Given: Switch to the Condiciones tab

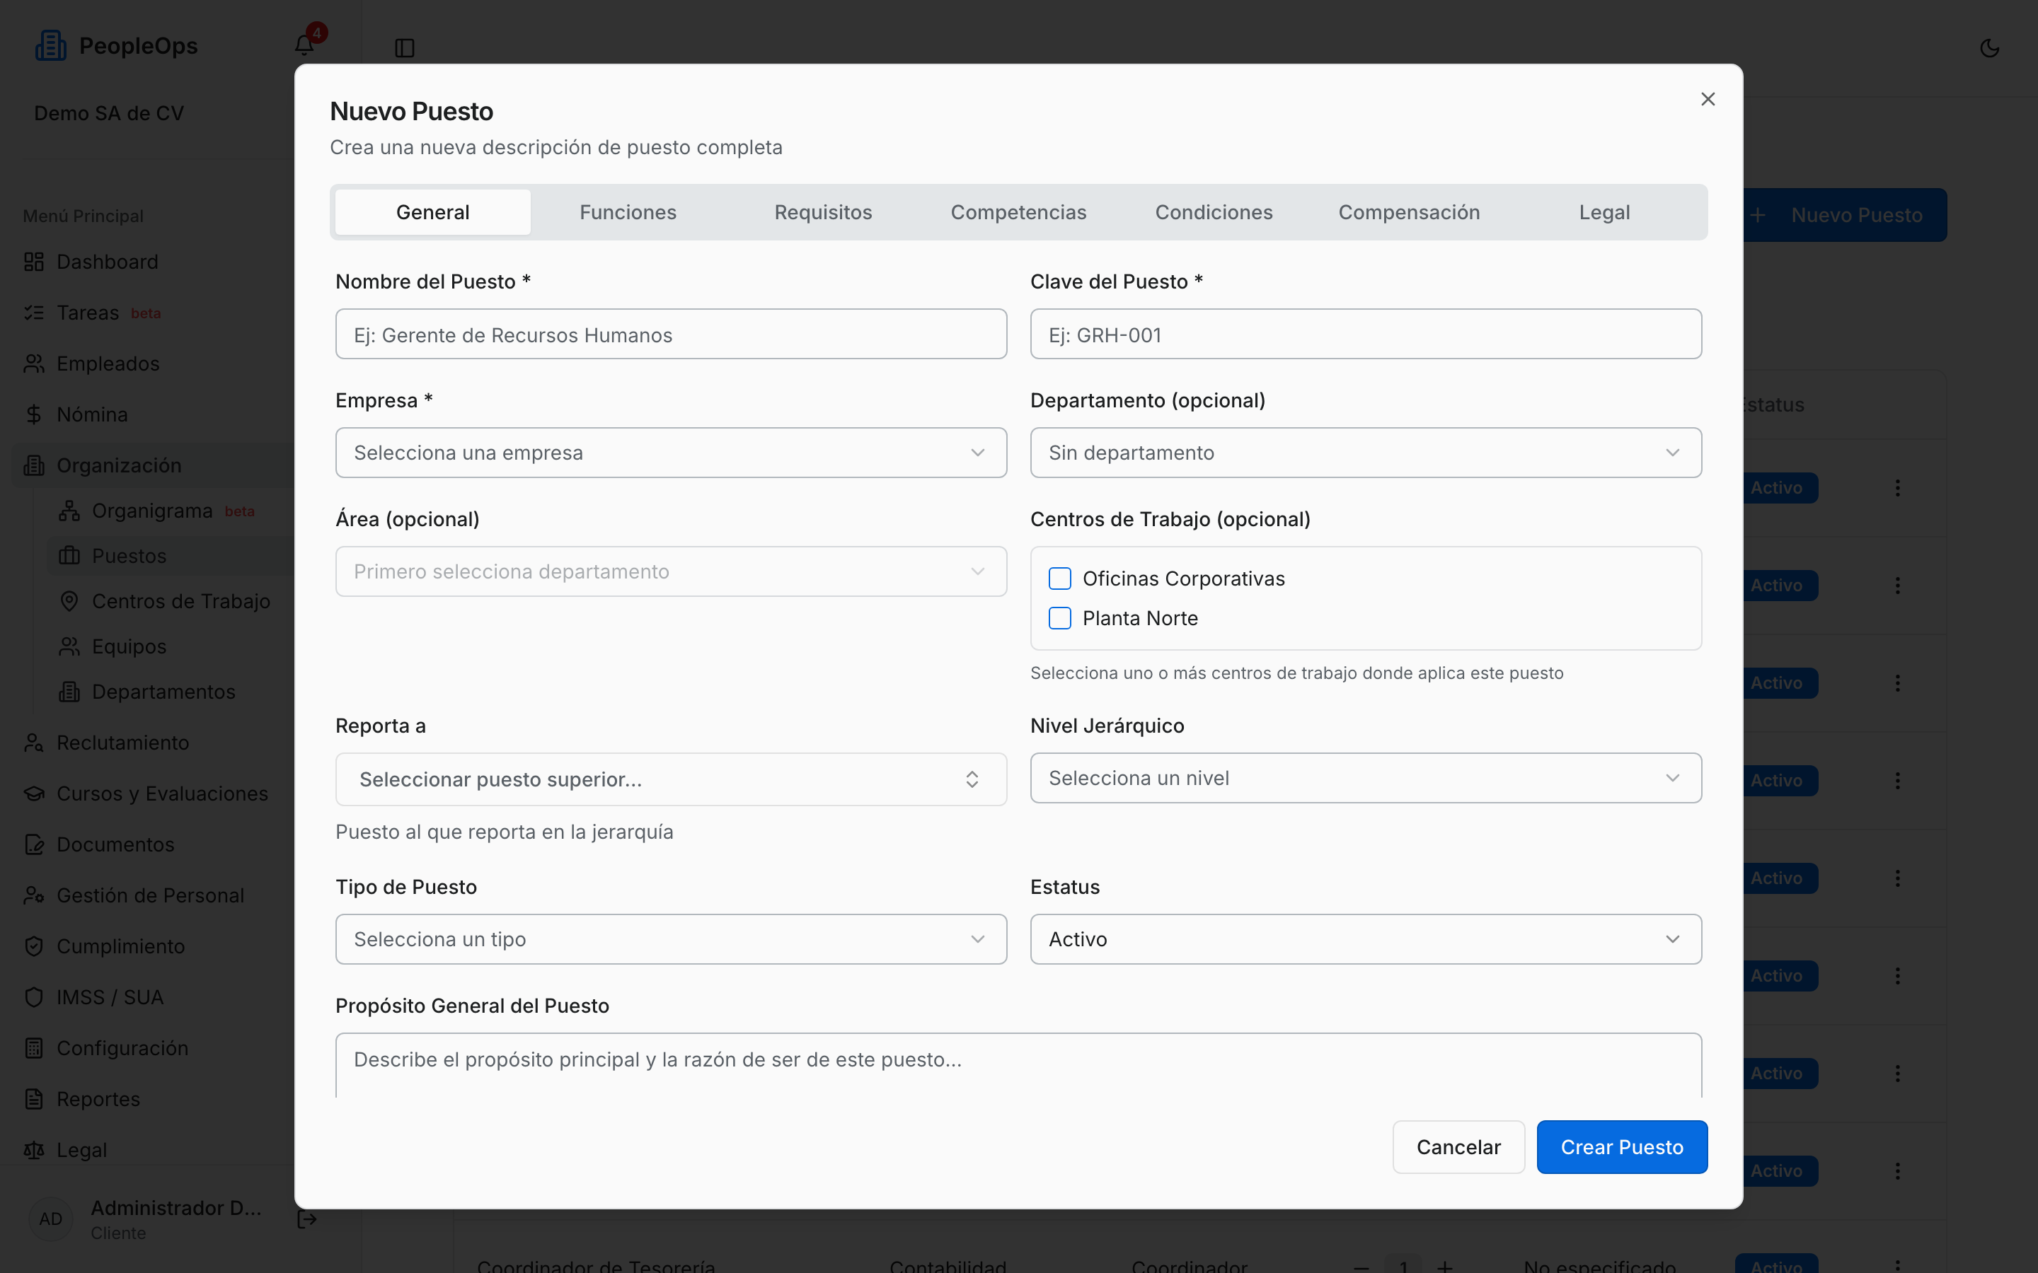Looking at the screenshot, I should [1214, 212].
